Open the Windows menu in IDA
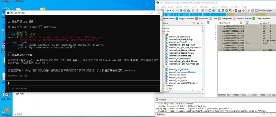This screenshot has height=117, width=276. 235,7
